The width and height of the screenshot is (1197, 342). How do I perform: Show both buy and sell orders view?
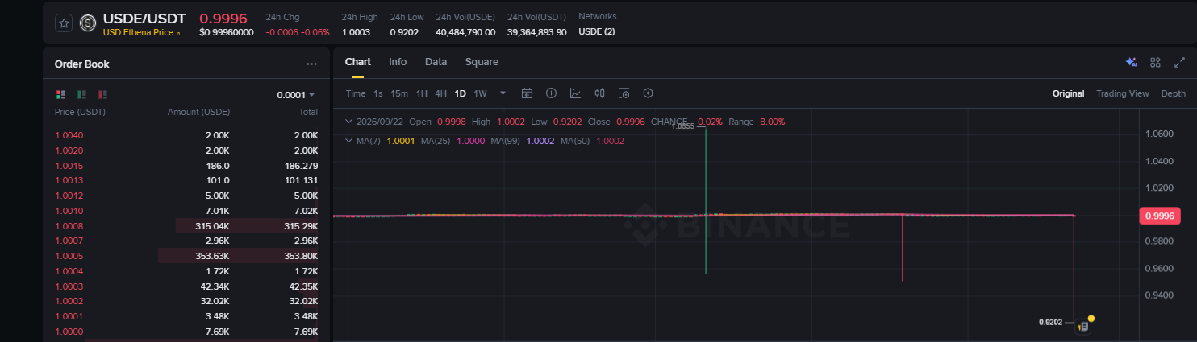pos(61,94)
